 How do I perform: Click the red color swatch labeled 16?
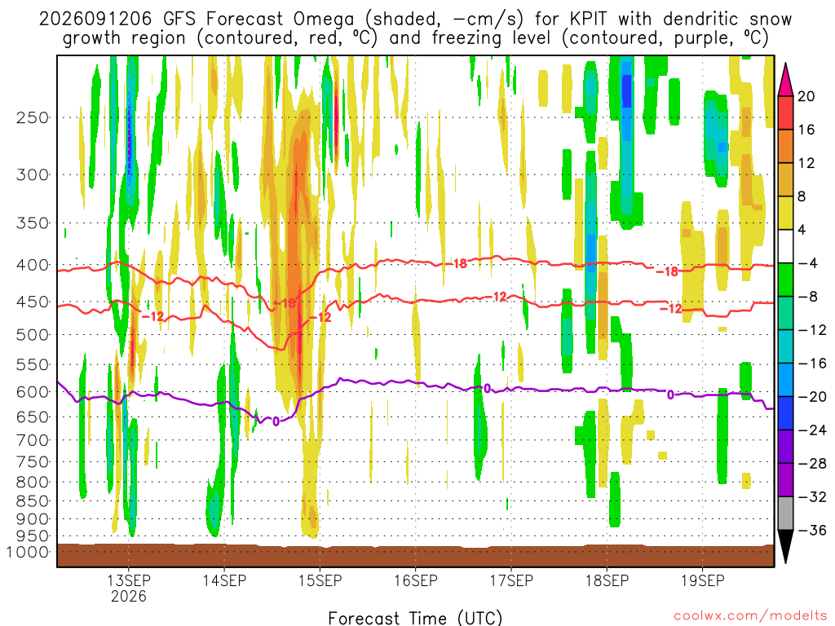(785, 112)
